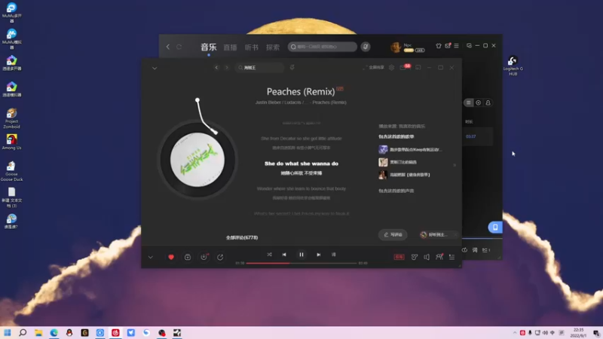Switch to 音乐 tab in back window
The height and width of the screenshot is (339, 603).
coord(209,47)
